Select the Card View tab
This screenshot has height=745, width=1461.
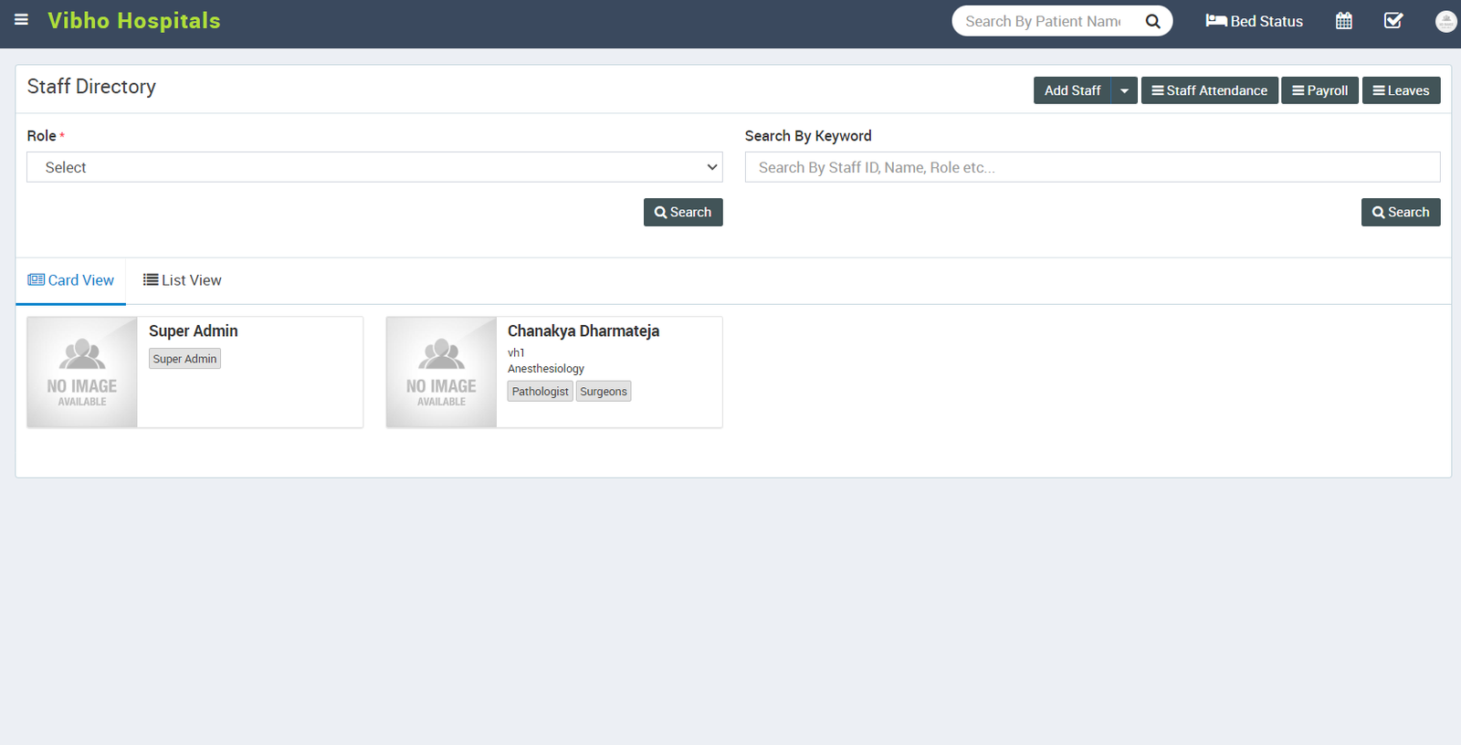(x=71, y=280)
